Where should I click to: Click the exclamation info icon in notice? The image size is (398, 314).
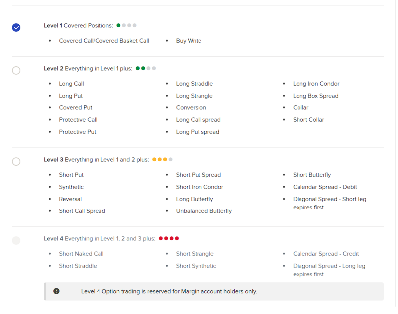pos(56,291)
